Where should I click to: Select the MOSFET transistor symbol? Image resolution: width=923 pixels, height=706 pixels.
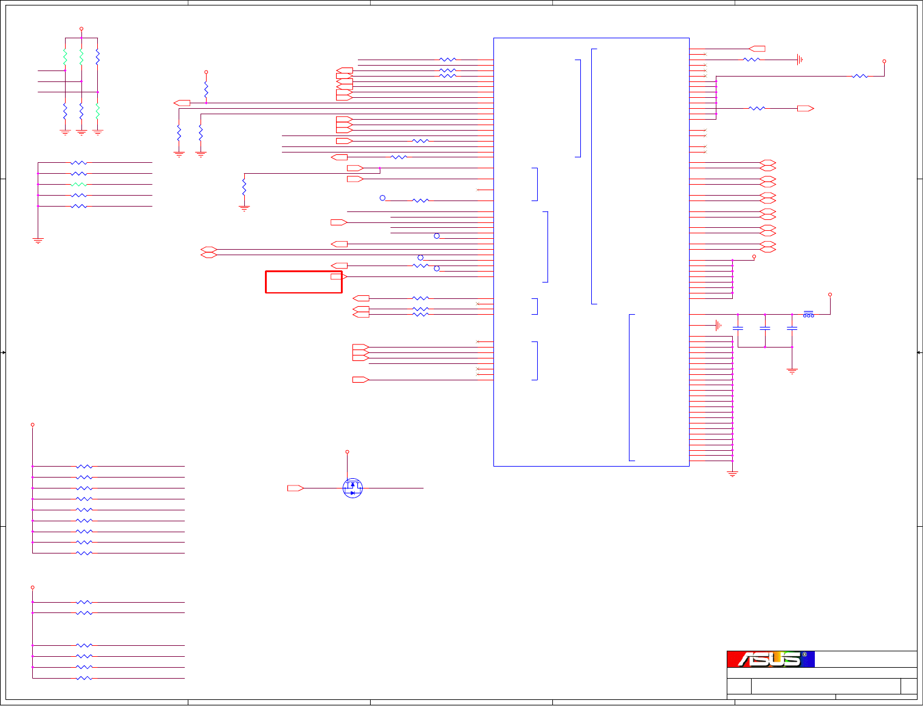point(353,488)
